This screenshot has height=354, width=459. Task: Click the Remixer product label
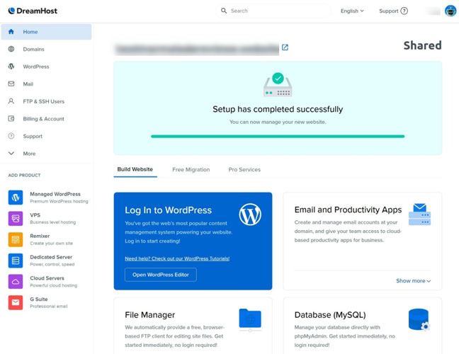40,236
